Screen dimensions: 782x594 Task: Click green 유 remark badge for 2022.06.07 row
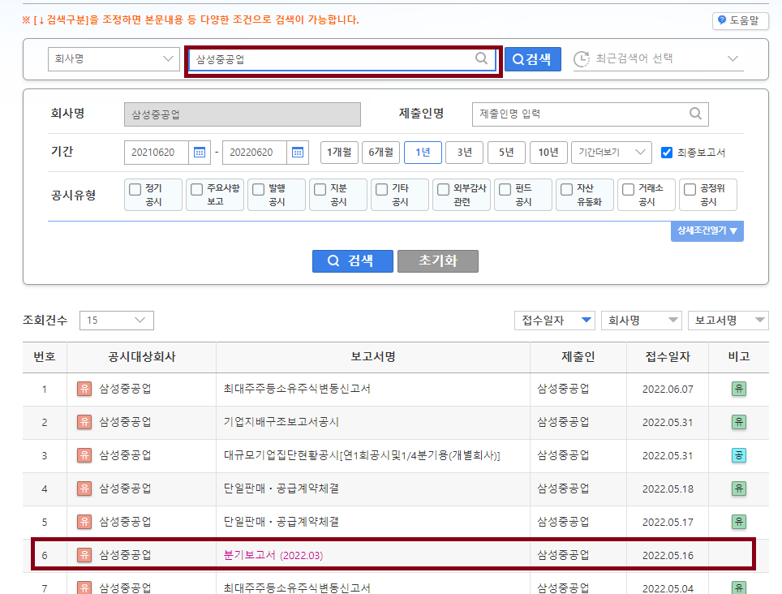tap(739, 389)
